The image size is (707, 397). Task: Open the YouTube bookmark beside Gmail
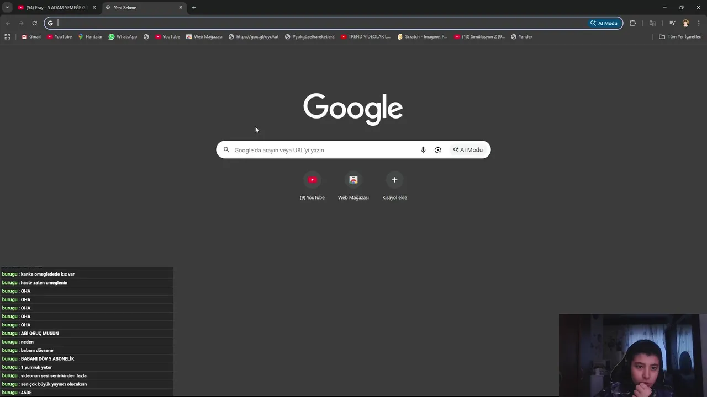tap(59, 37)
